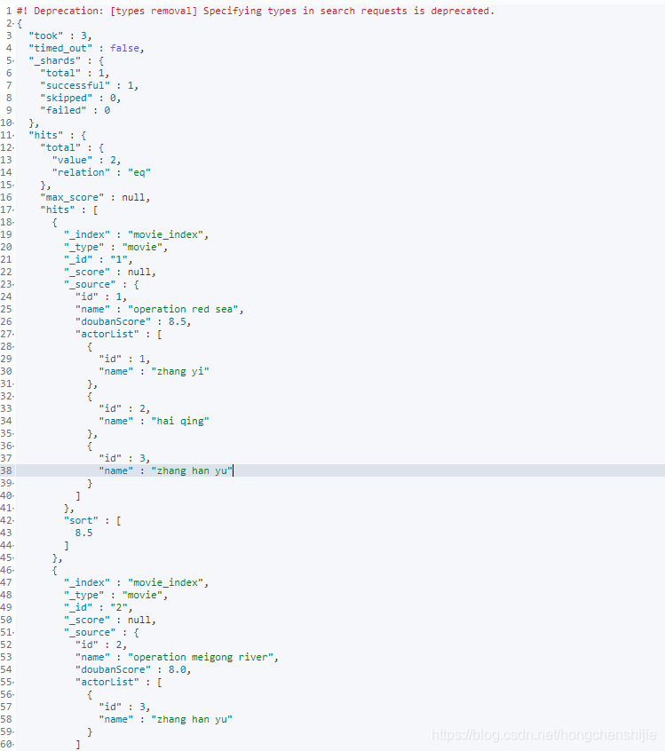Collapse actor object starting at line 56
The width and height of the screenshot is (665, 751).
pyautogui.click(x=13, y=694)
